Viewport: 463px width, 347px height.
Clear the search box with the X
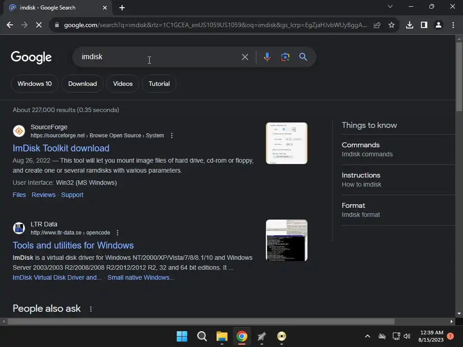pos(245,57)
